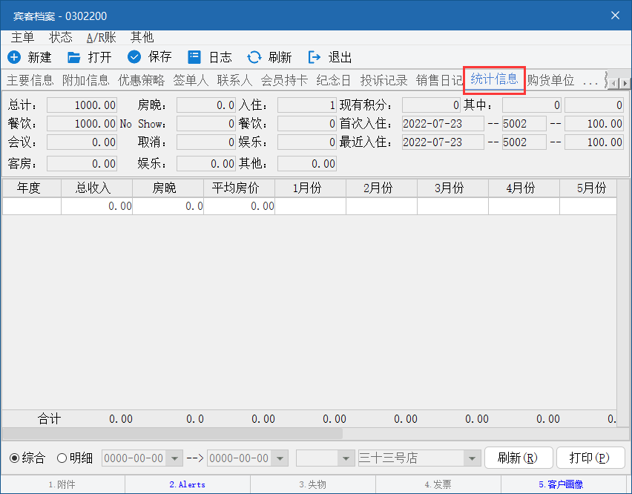Image resolution: width=632 pixels, height=494 pixels.
Task: Click the 年度 column header
Action: (31, 188)
